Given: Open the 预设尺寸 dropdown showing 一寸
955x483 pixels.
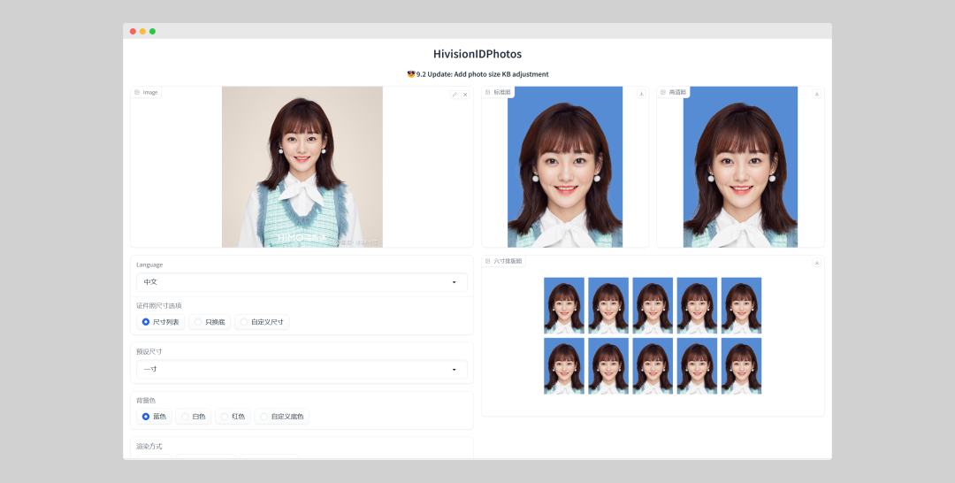Looking at the screenshot, I should pyautogui.click(x=302, y=369).
